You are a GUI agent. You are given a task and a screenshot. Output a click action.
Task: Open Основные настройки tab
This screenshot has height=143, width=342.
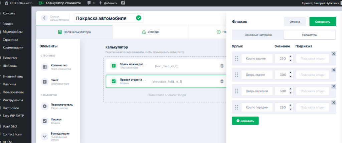258,35
